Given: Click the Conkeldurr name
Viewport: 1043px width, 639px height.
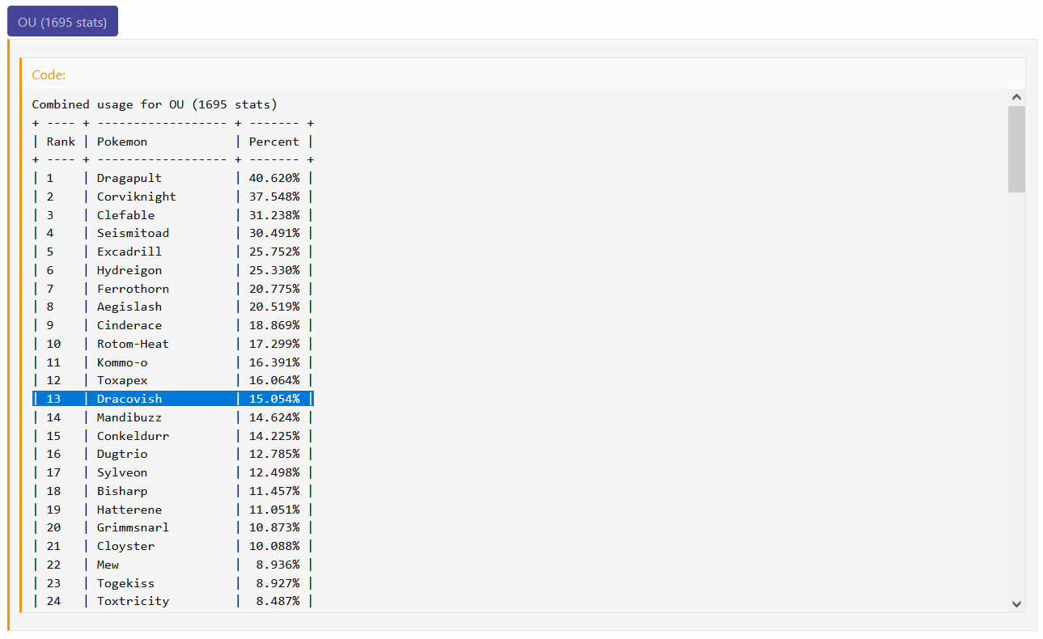Looking at the screenshot, I should click(133, 436).
